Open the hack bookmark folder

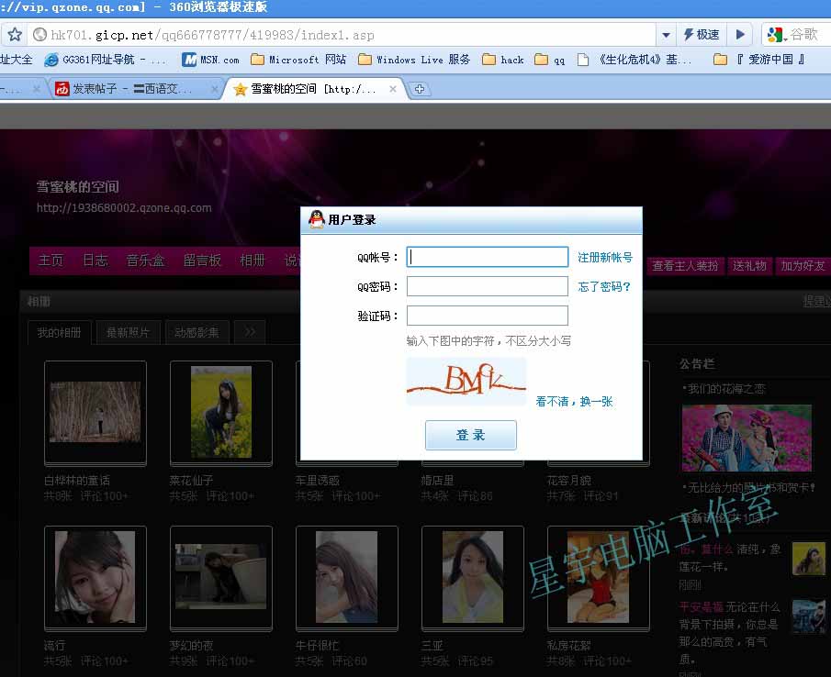click(x=502, y=60)
